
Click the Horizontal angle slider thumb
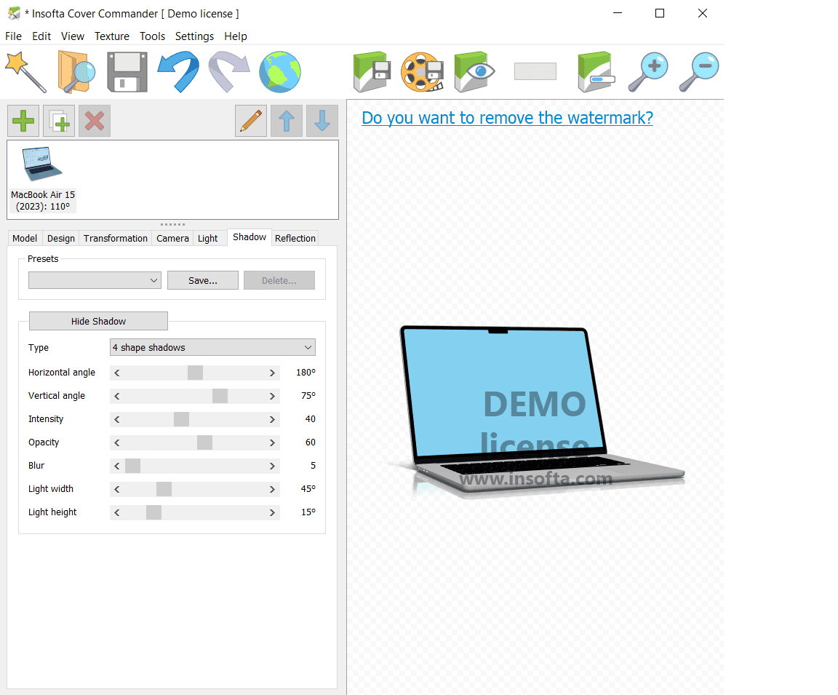[195, 373]
